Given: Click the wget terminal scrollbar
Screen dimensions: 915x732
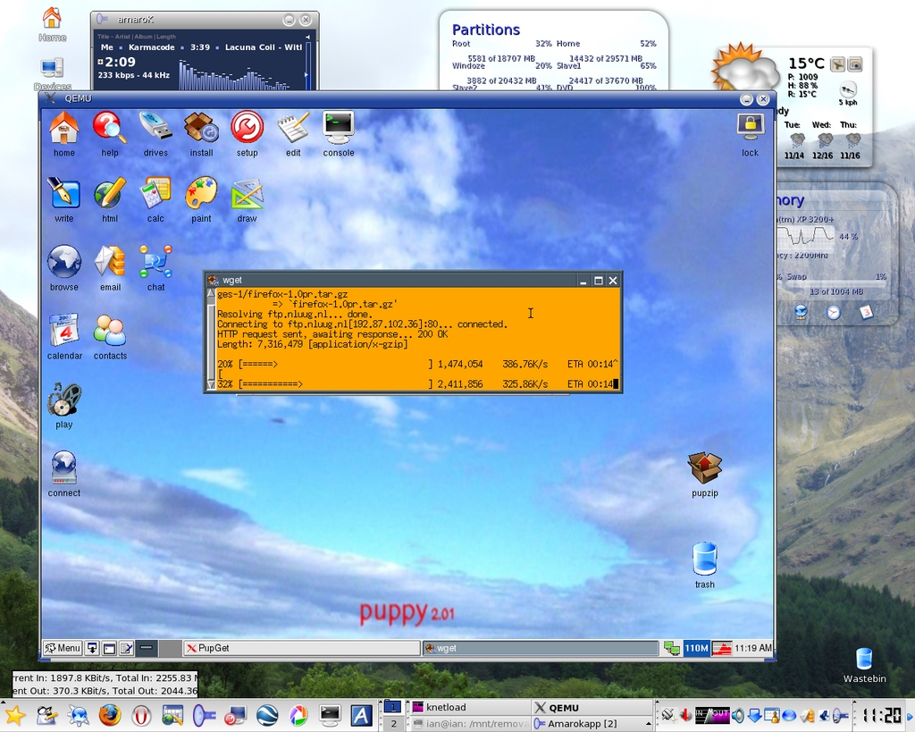Looking at the screenshot, I should (211, 339).
